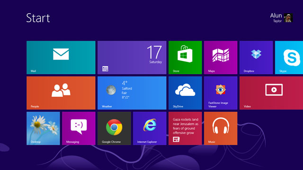The image size is (303, 170).
Task: Open the People tile
Action: [61, 93]
